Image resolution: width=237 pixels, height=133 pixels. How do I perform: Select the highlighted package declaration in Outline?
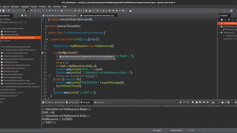point(227,23)
